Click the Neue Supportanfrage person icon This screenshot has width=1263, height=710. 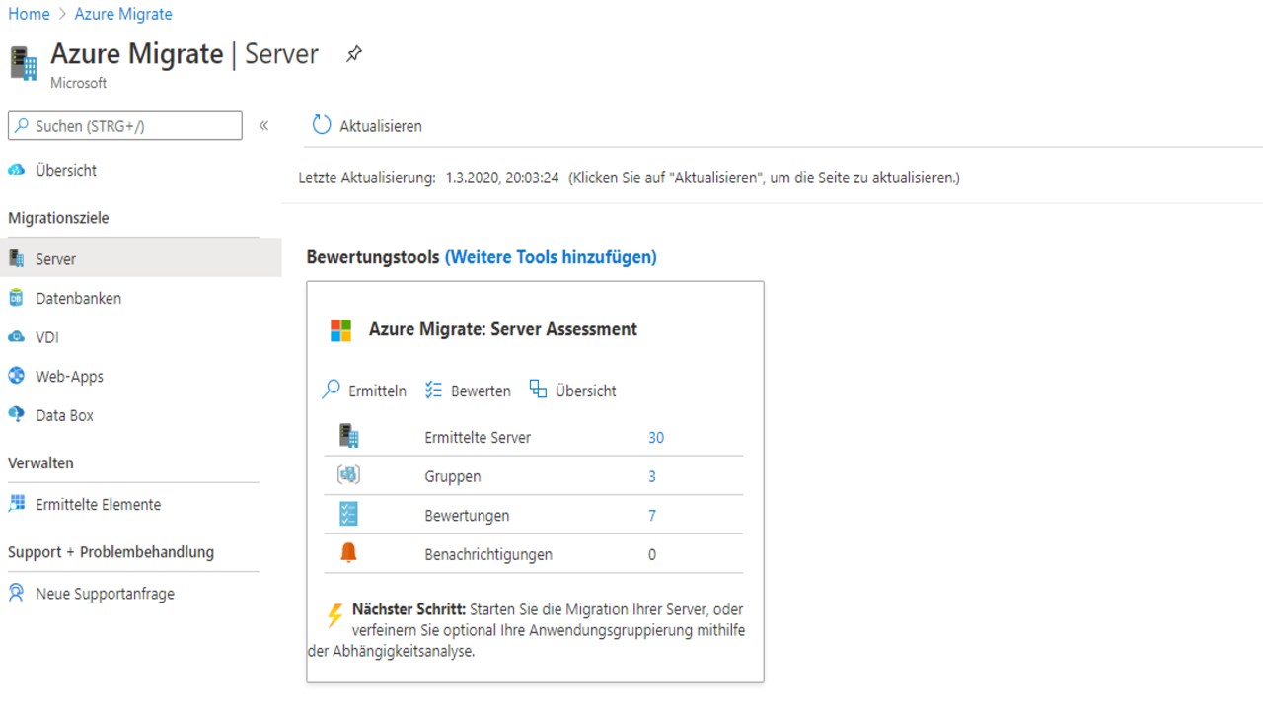[16, 593]
